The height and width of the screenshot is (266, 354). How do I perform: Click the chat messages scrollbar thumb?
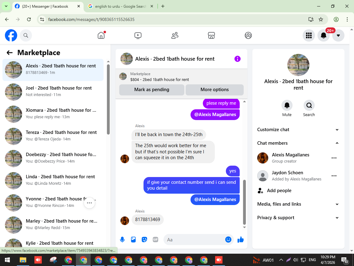coord(244,202)
